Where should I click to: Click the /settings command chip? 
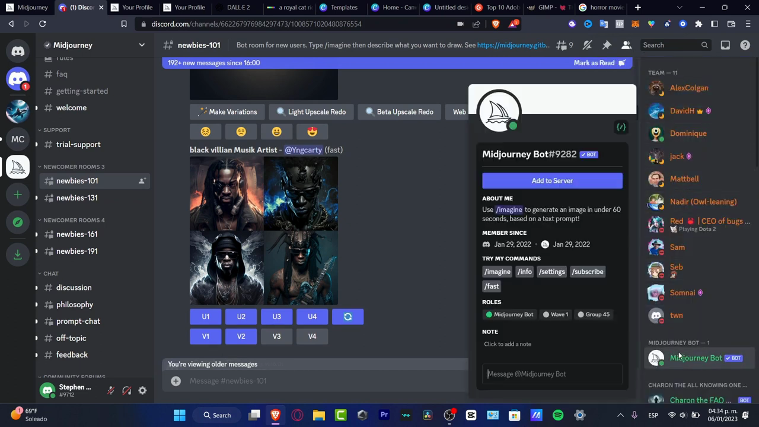552,272
